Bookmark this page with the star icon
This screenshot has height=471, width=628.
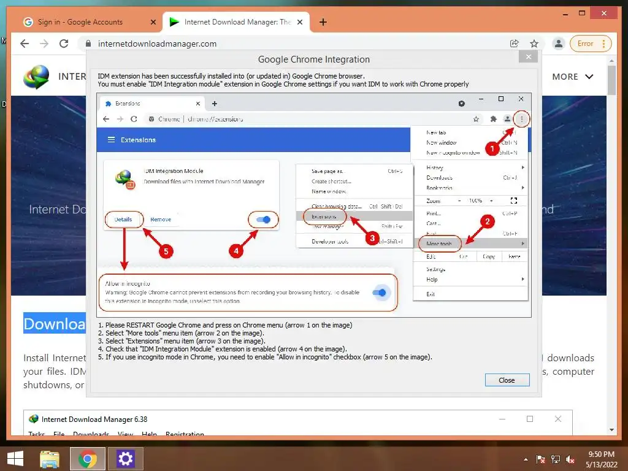coord(534,44)
